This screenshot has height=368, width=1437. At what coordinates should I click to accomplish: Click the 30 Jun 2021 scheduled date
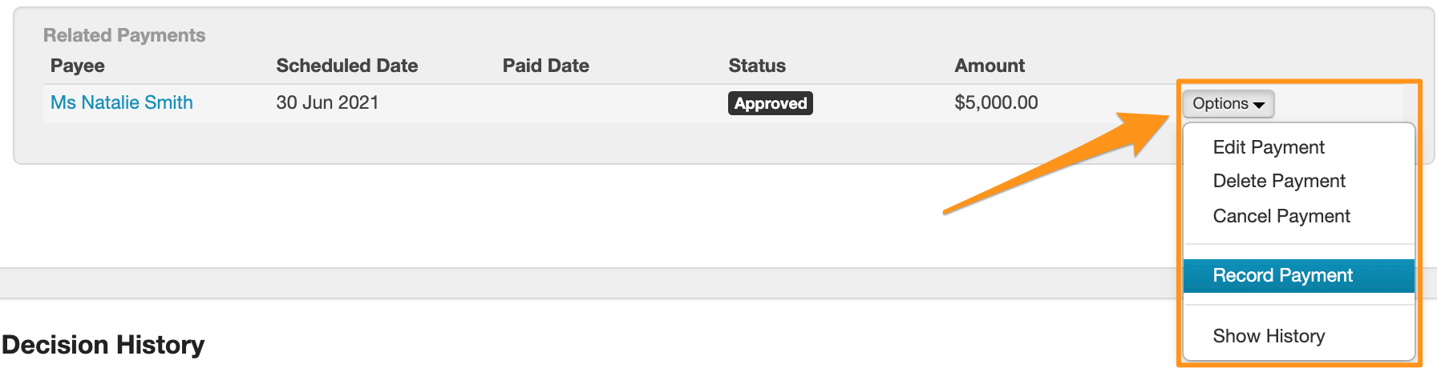(327, 102)
